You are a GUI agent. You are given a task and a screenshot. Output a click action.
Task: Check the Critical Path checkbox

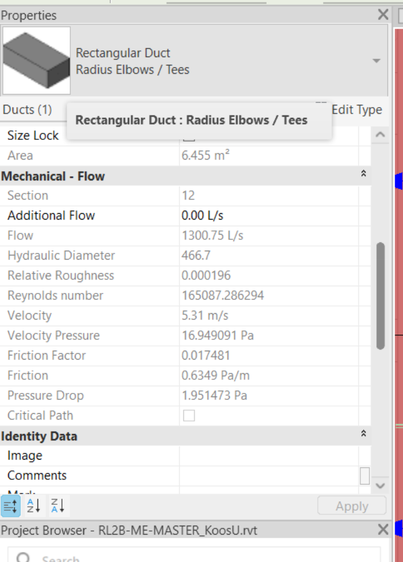[x=189, y=416]
